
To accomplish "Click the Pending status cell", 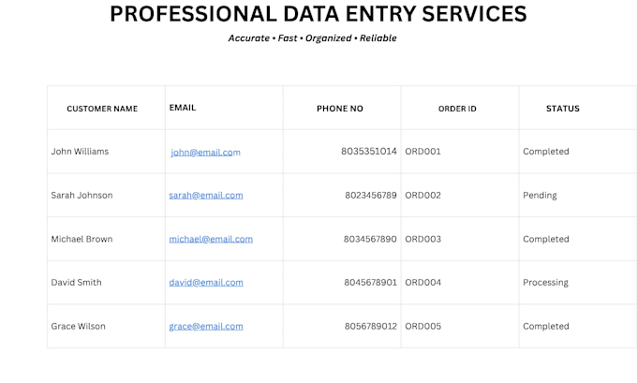I will (x=578, y=196).
